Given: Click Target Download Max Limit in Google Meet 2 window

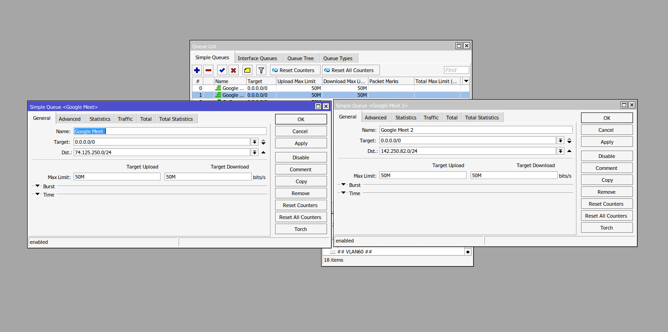Looking at the screenshot, I should click(x=514, y=175).
